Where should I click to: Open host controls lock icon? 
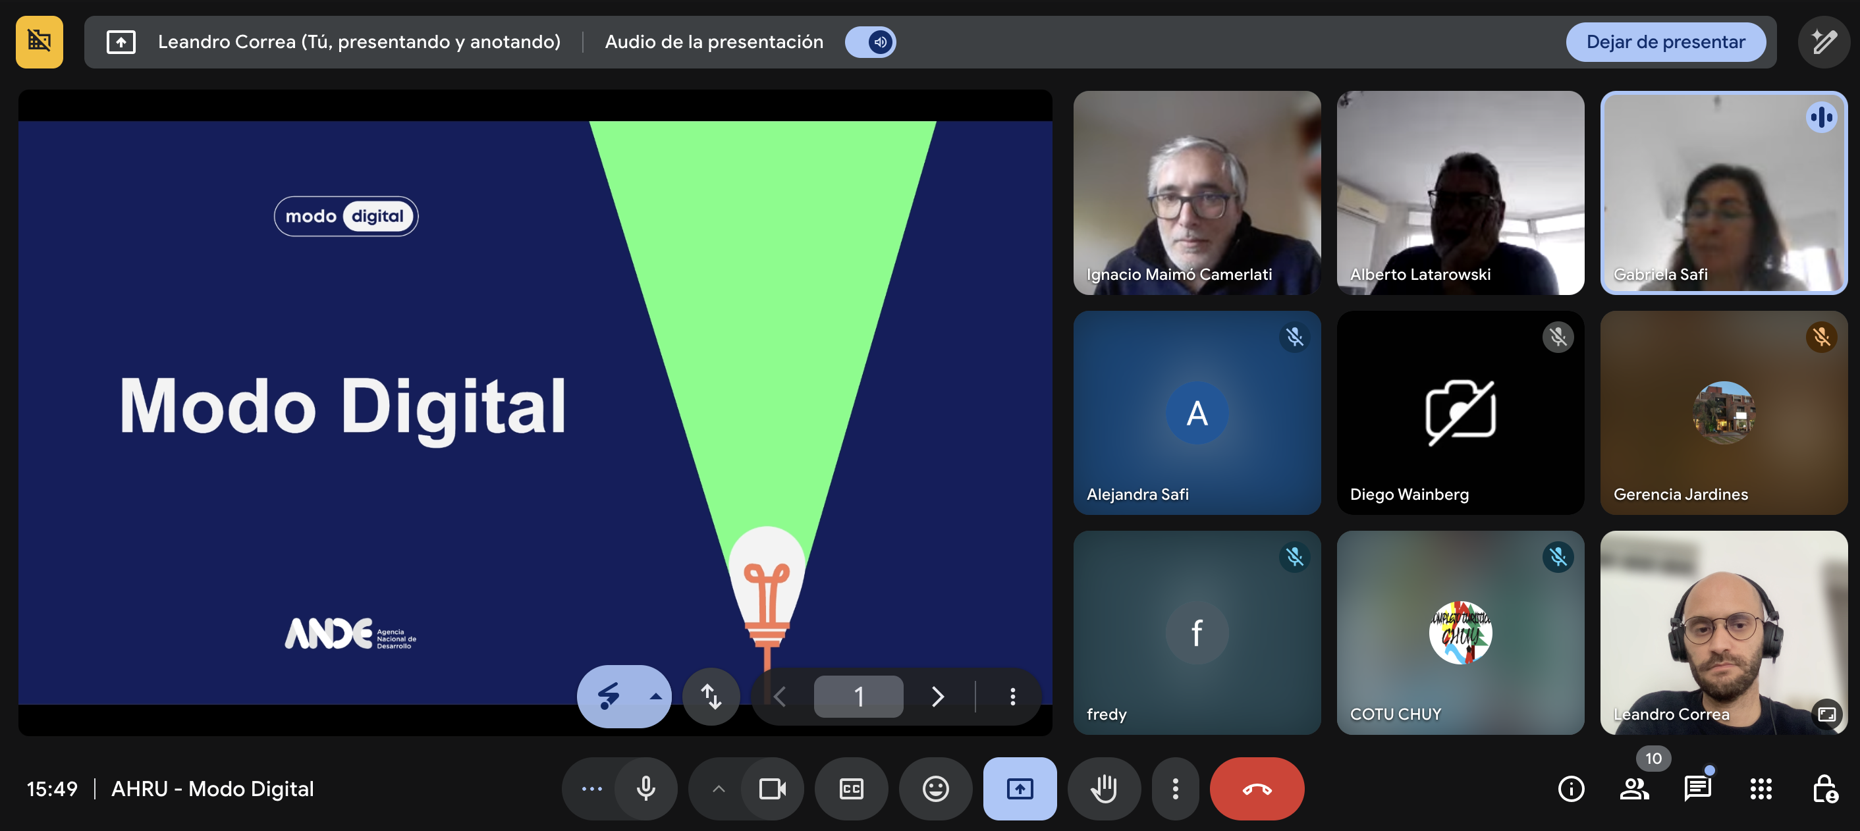coord(1824,788)
